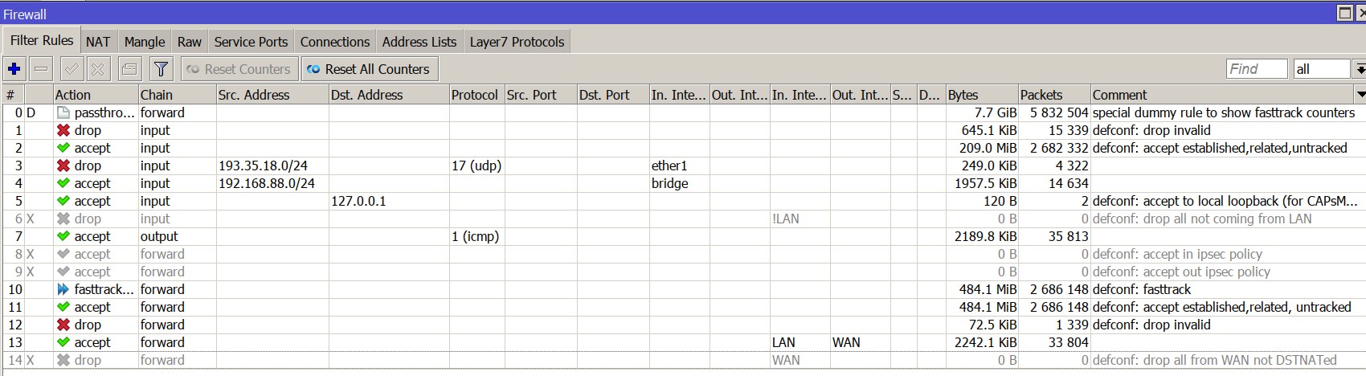Click the Remove rule minus icon
Viewport: 1366px width, 376px height.
click(x=43, y=69)
